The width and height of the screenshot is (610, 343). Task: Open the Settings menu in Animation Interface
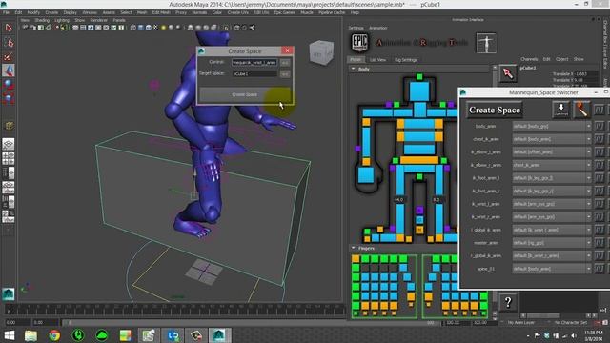(356, 28)
